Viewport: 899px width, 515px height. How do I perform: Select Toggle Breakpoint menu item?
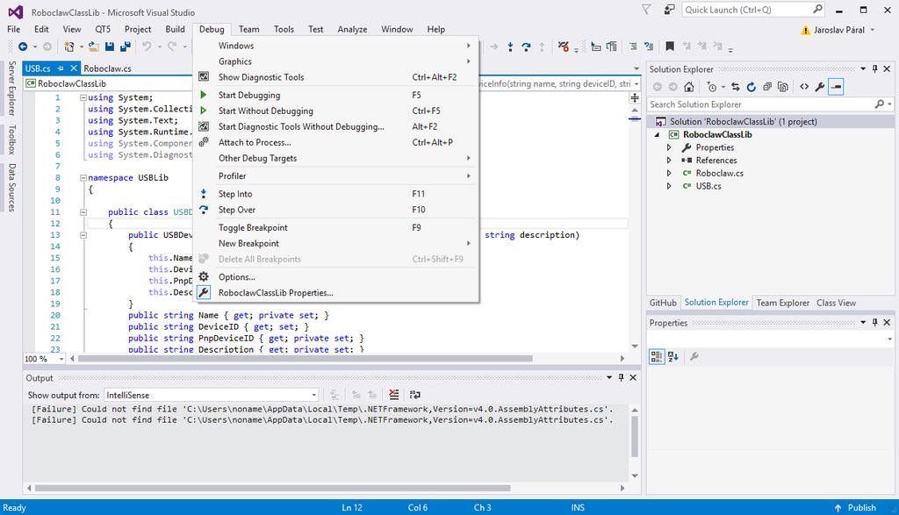point(336,227)
